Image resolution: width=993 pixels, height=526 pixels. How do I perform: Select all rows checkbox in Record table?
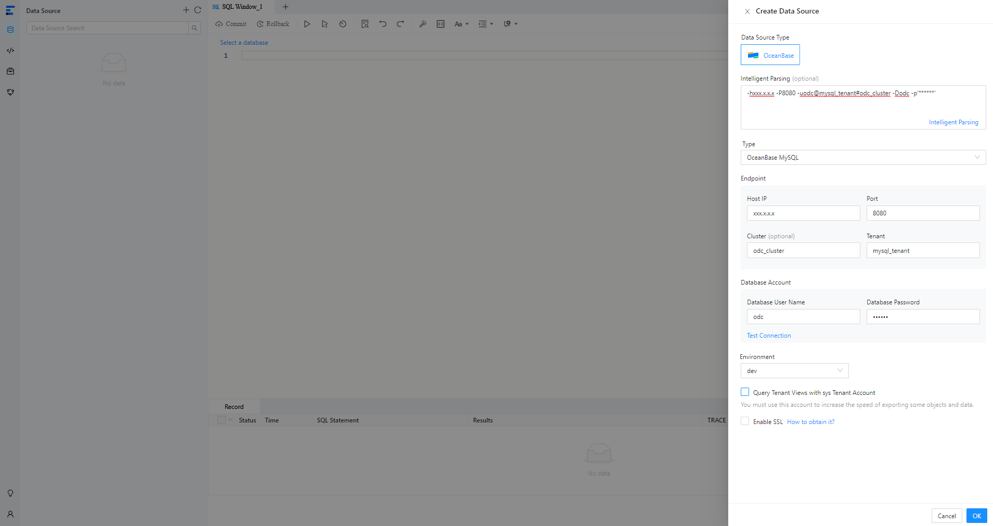tap(222, 420)
